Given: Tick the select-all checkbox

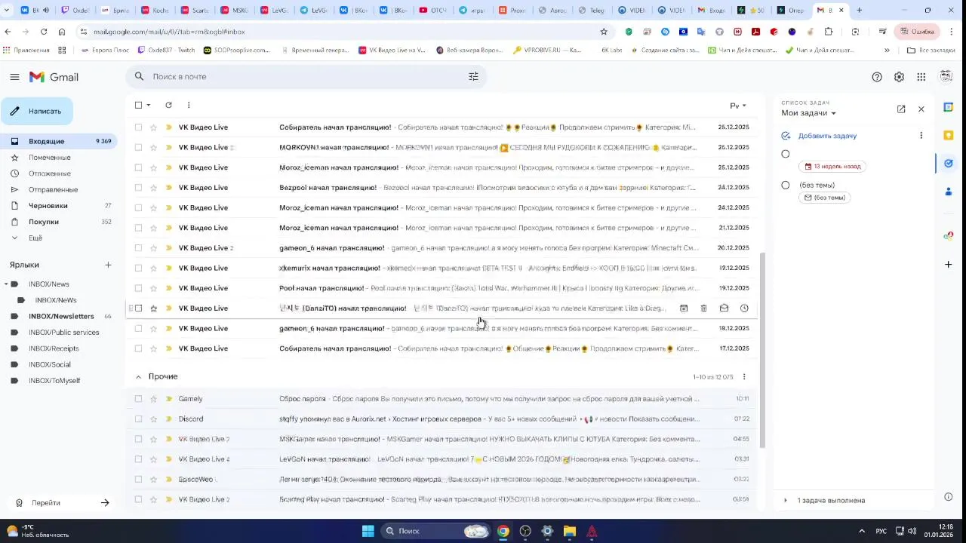Looking at the screenshot, I should coord(138,105).
